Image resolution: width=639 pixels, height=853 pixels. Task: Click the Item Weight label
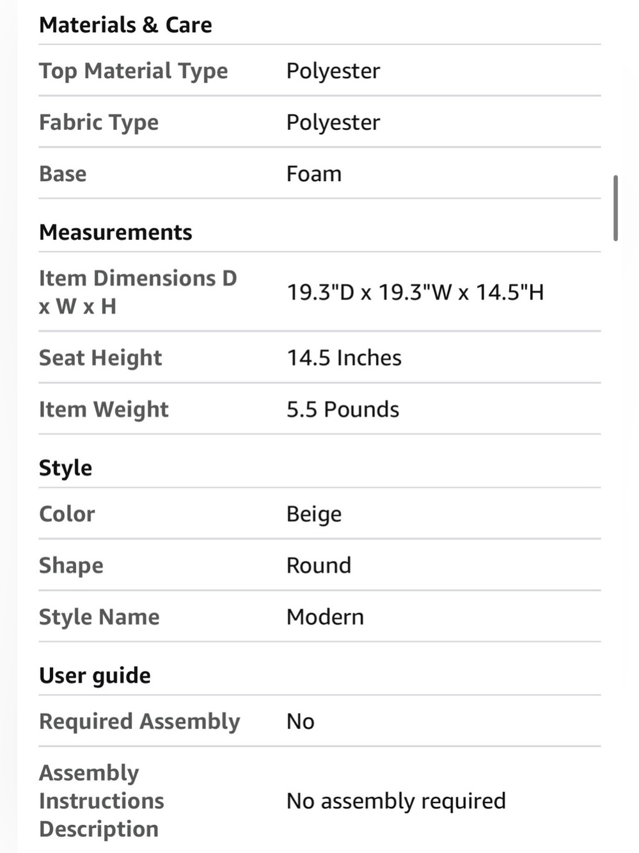[x=104, y=410]
